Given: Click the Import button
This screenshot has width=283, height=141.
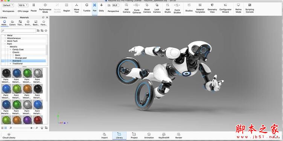Looking at the screenshot, I should pyautogui.click(x=104, y=136).
